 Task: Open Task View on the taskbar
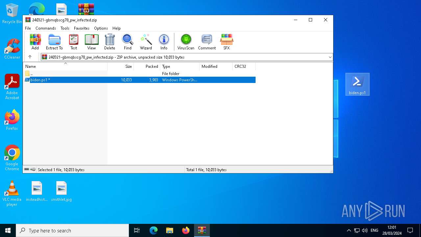coord(137,230)
